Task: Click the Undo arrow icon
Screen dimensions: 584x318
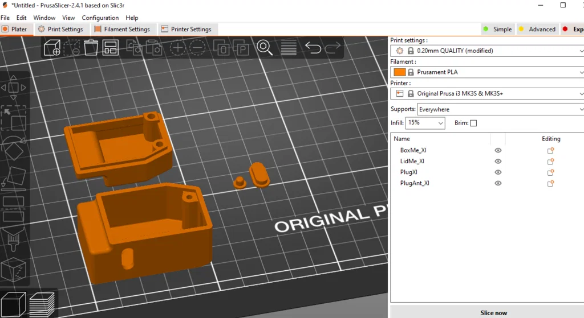Action: point(313,47)
